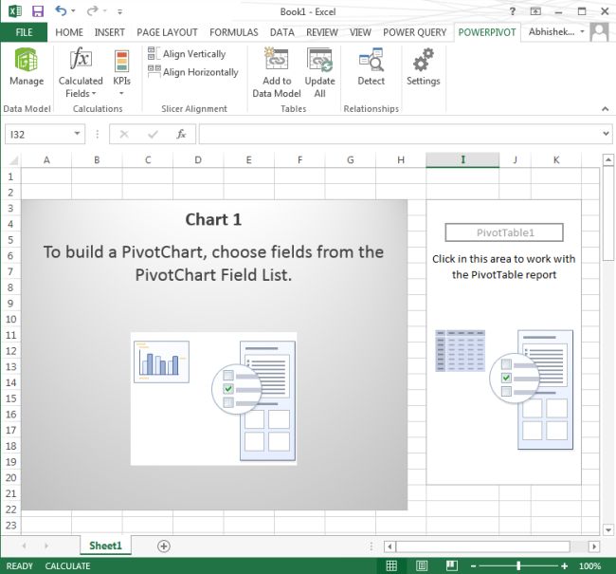
Task: Open PowerPivot Settings
Action: point(423,66)
